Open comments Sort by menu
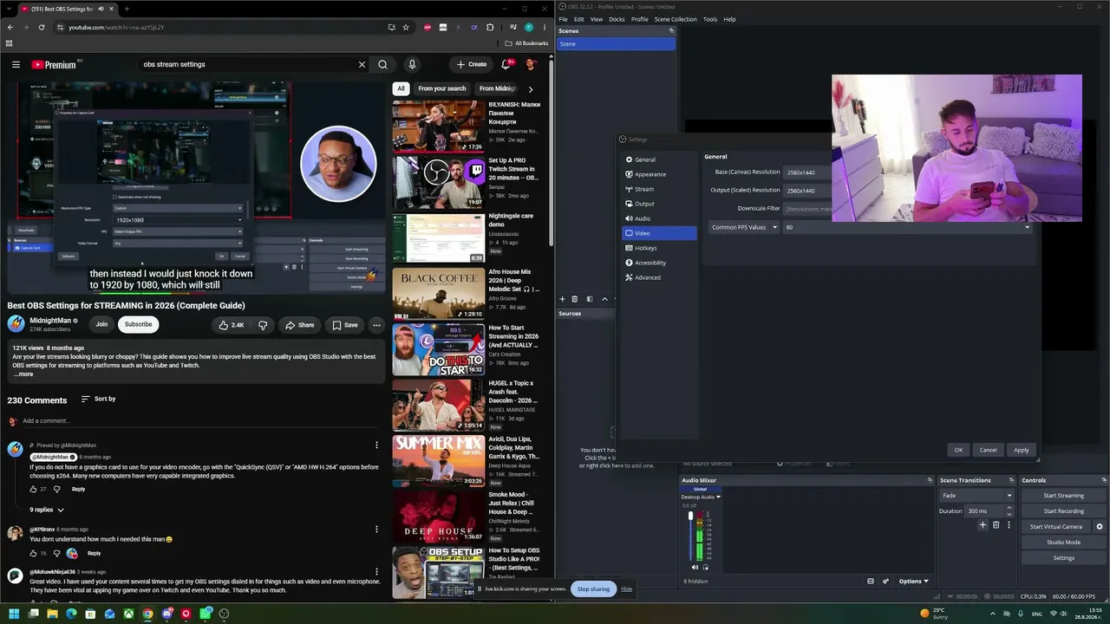Viewport: 1110px width, 624px height. click(x=98, y=399)
